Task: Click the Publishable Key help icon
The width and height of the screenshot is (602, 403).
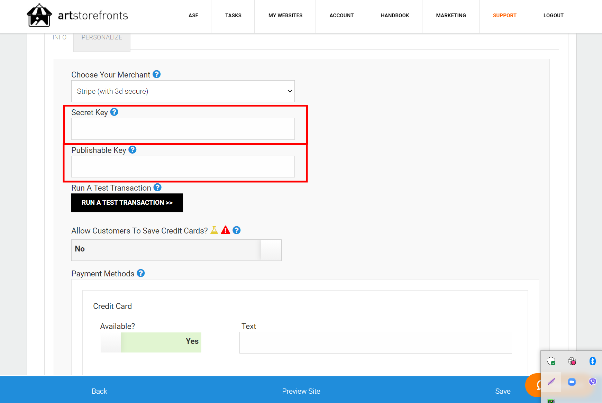Action: point(132,150)
